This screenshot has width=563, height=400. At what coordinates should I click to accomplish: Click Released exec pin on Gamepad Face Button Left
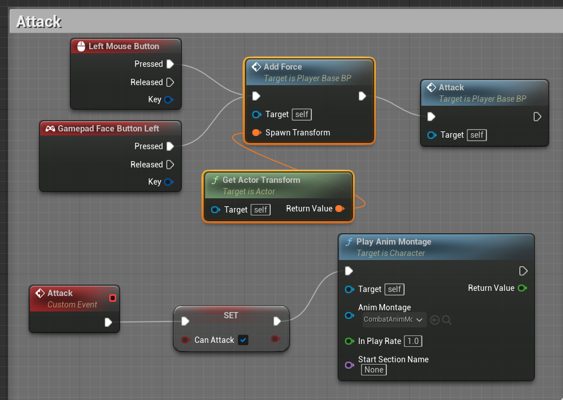point(170,165)
